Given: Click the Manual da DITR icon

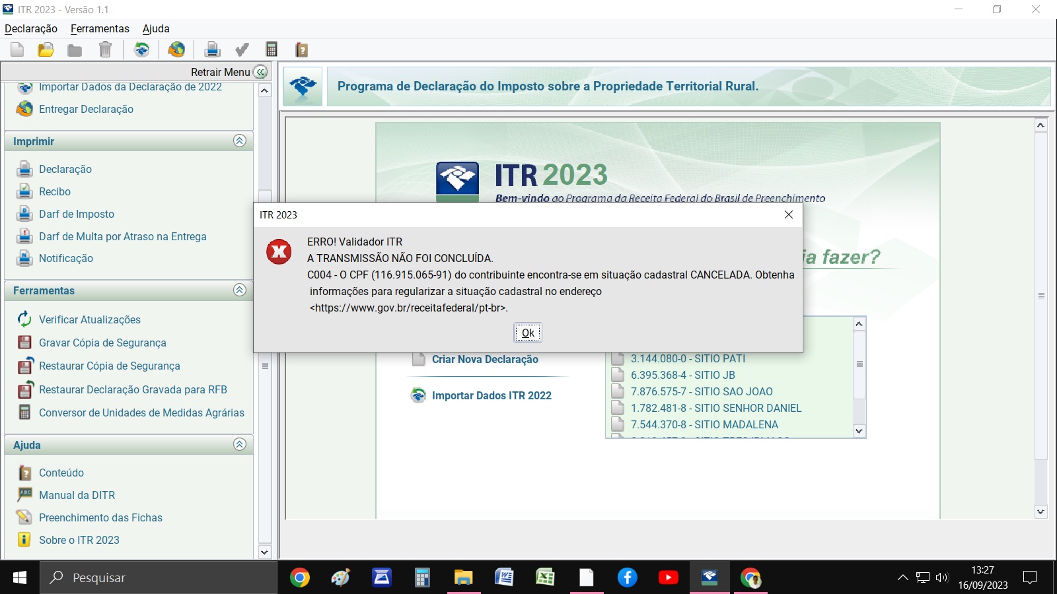Looking at the screenshot, I should point(24,494).
